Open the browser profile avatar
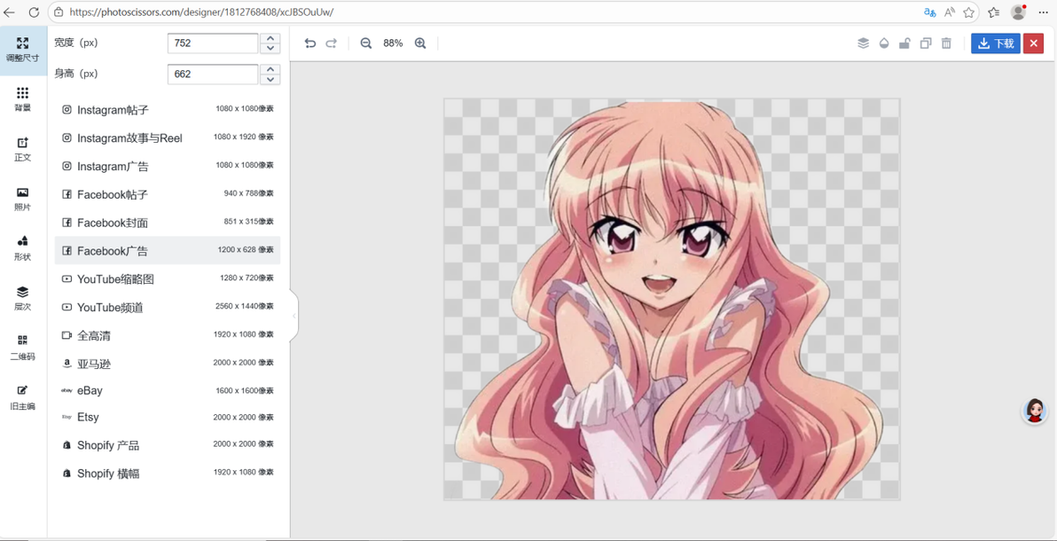Image resolution: width=1057 pixels, height=541 pixels. point(1018,12)
